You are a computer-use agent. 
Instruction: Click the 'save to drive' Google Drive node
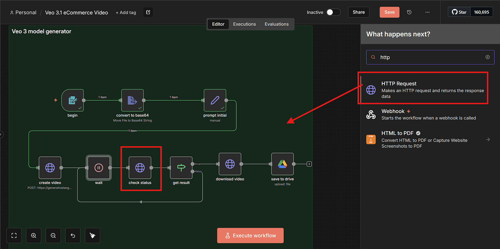pos(282,164)
